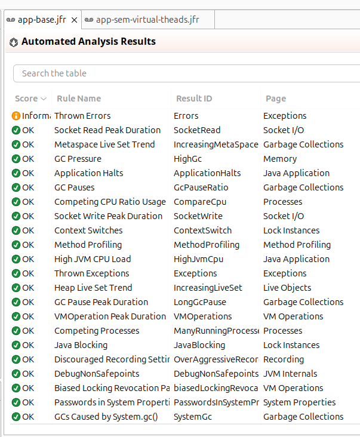Click the recording icon on app-sem-virtual-theads.jfr tab
Screen dimensions: 360x437
[x=88, y=20]
